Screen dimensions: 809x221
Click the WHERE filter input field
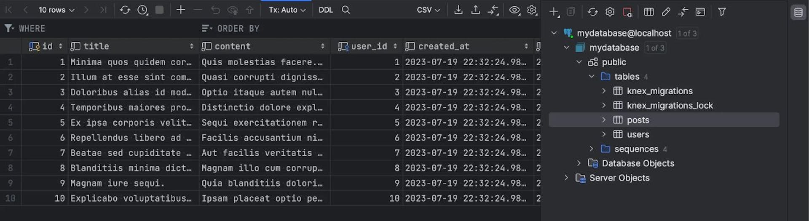pos(105,29)
